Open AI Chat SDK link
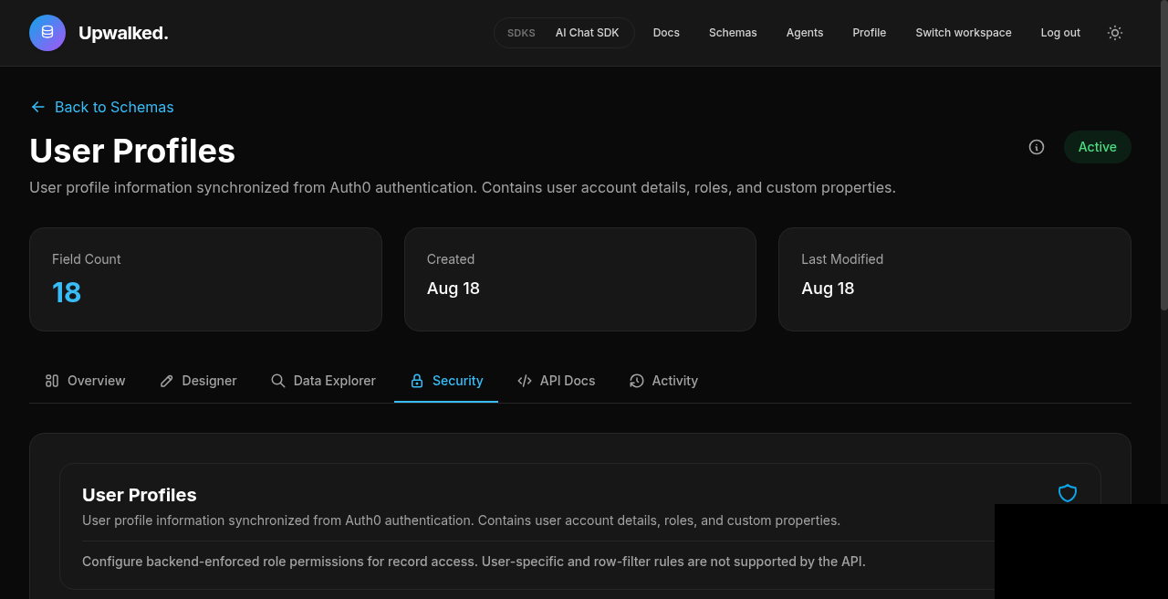The image size is (1168, 599). 587,33
